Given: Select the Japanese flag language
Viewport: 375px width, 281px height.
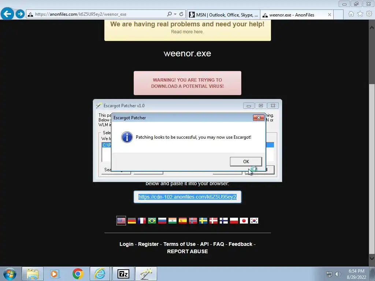Looking at the screenshot, I should point(244,221).
